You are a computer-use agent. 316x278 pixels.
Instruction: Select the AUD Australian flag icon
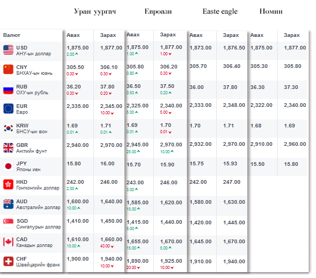(x=8, y=204)
